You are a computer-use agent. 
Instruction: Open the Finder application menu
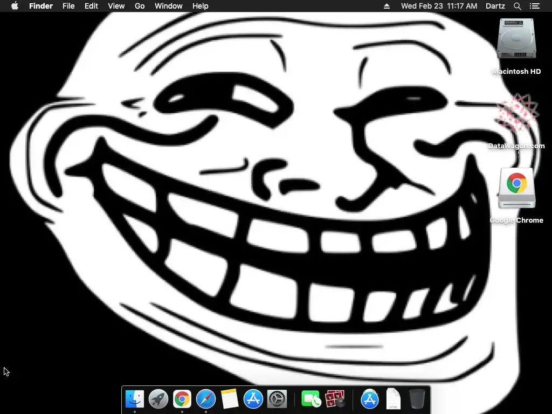41,6
